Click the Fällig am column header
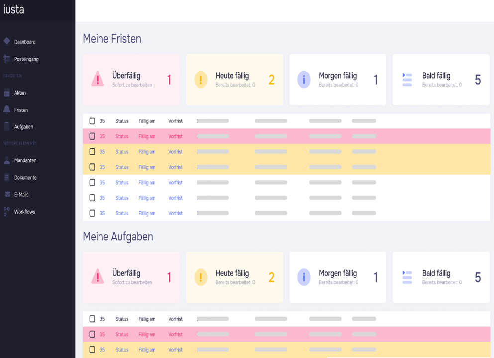Image resolution: width=494 pixels, height=358 pixels. click(x=147, y=120)
